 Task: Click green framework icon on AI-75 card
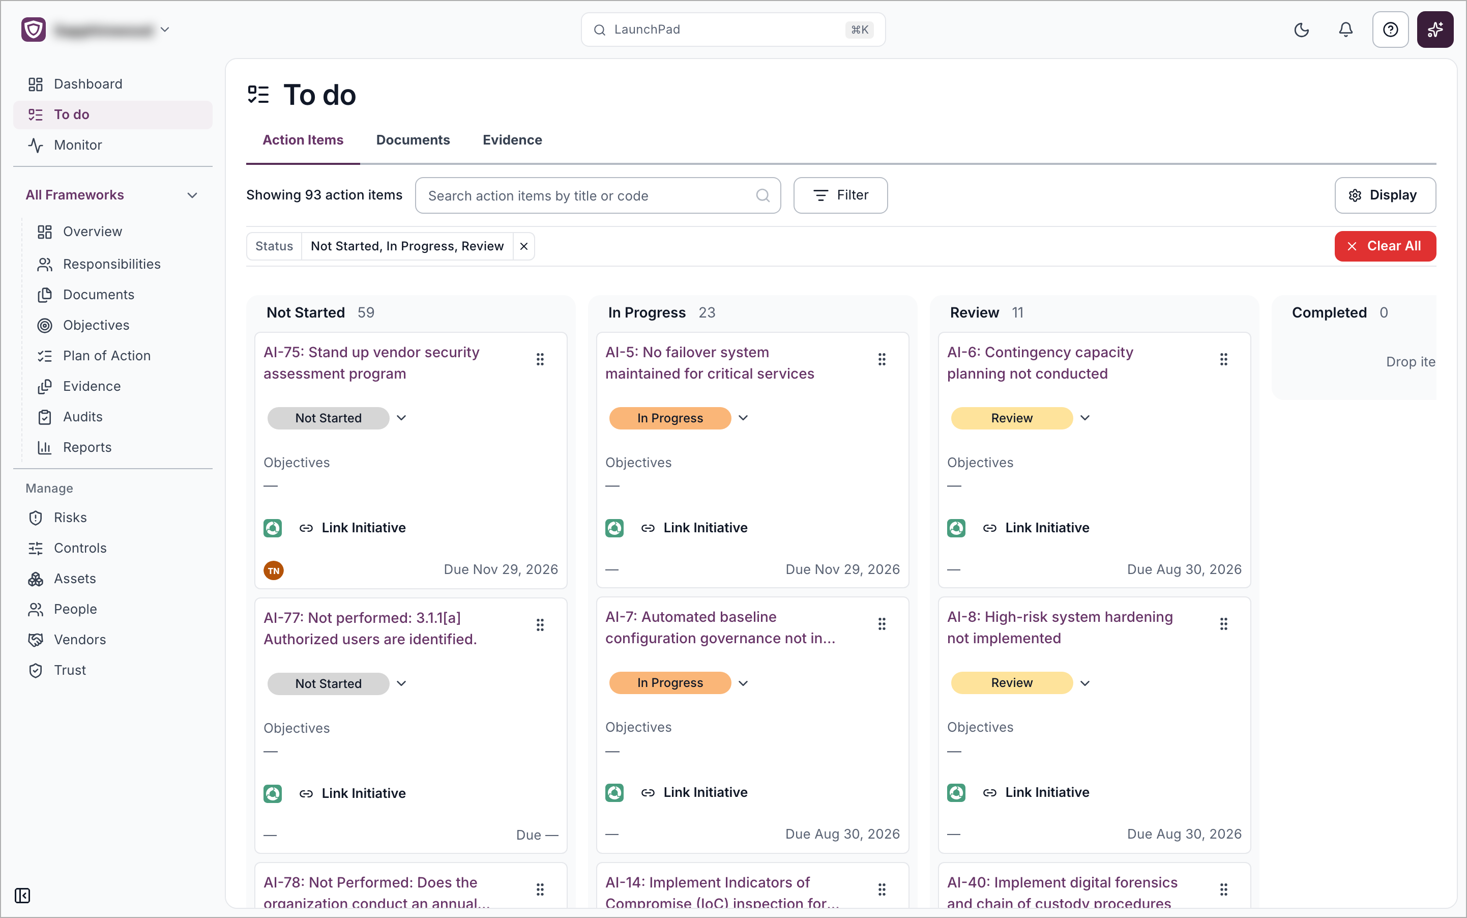[273, 528]
